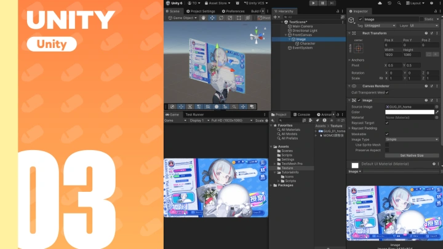The image size is (443, 249).
Task: Switch to the Preferences tab
Action: tap(233, 11)
